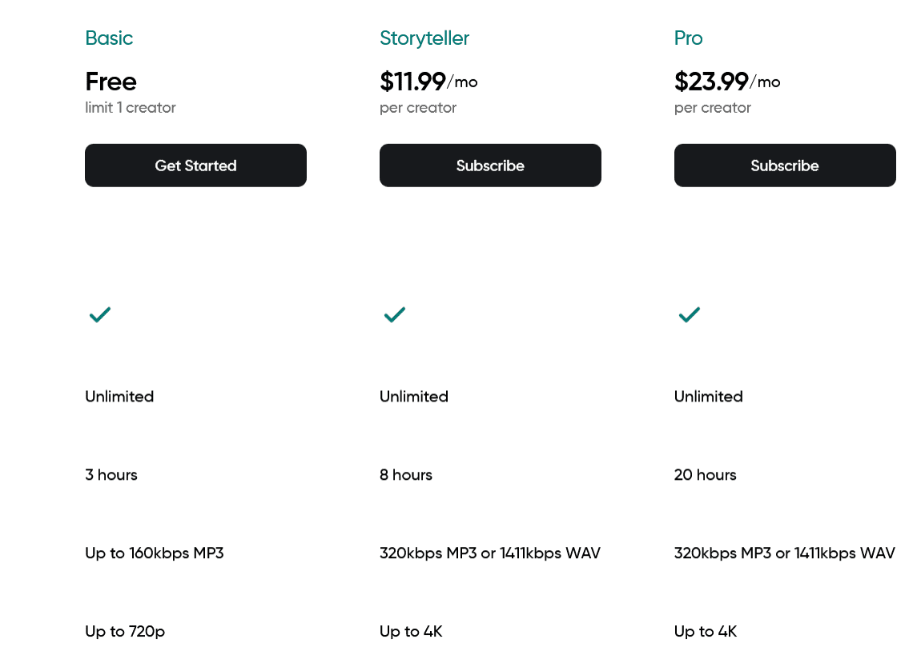Select the Basic plan heading
921x647 pixels.
(109, 38)
